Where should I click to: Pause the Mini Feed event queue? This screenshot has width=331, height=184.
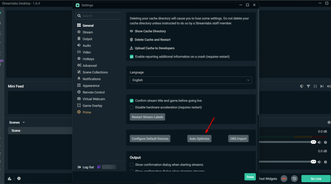[x=315, y=86]
